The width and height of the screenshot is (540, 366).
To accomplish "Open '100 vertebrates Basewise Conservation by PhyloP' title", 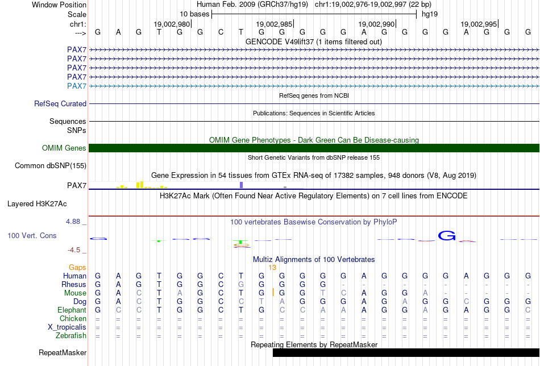I will coord(313,222).
